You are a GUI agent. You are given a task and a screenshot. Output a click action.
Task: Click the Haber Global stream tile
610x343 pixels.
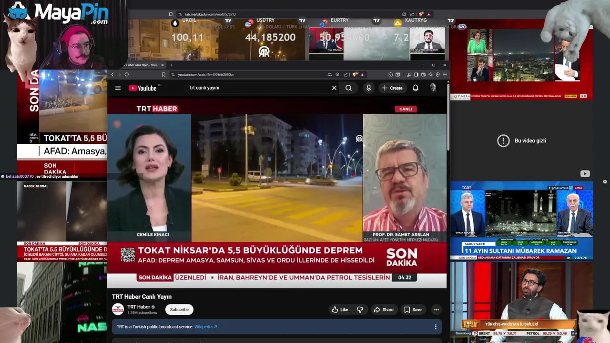click(62, 222)
